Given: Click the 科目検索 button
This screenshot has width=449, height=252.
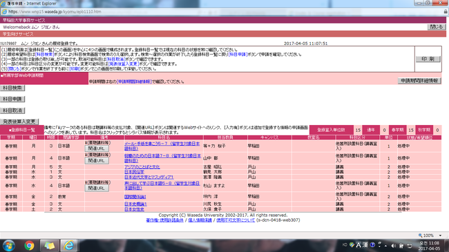Looking at the screenshot, I should click(12, 88).
